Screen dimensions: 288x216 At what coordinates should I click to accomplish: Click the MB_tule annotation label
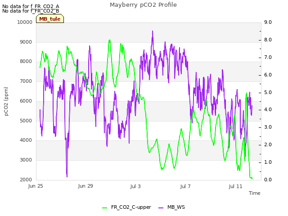(50, 19)
